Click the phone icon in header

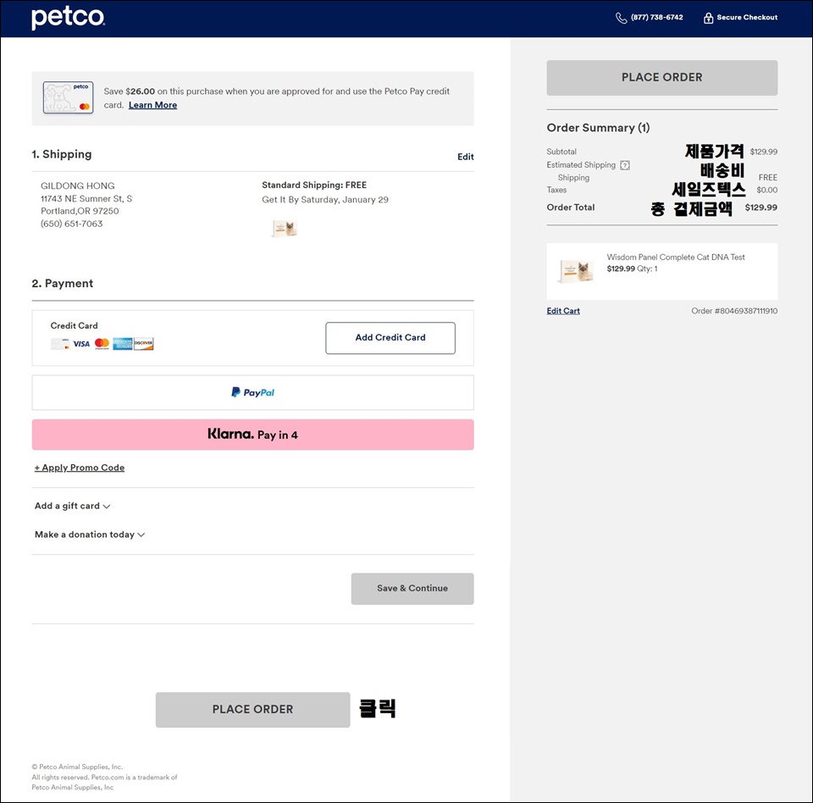[x=621, y=18]
